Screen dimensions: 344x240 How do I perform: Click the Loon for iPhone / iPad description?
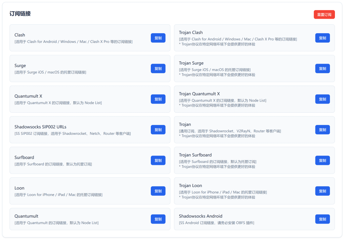click(x=58, y=195)
